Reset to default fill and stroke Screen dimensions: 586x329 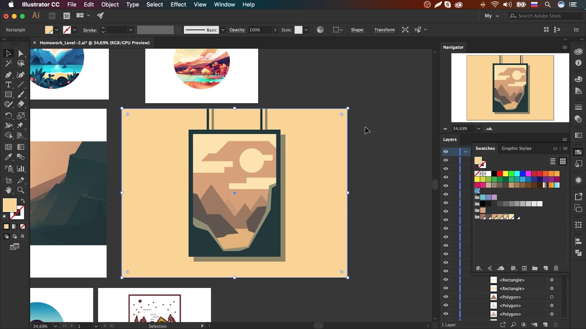[x=5, y=217]
